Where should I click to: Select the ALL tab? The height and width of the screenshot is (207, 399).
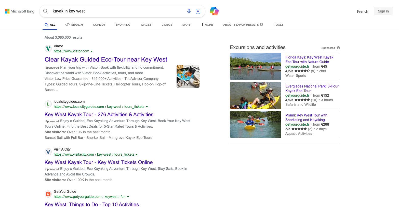pos(50,25)
